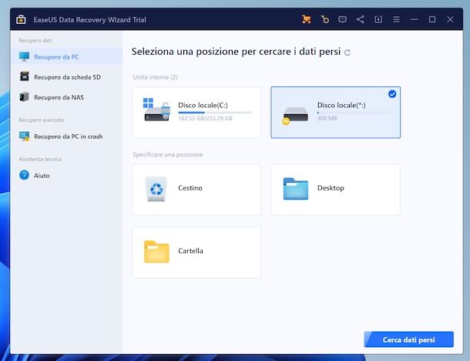Click the Unità interne (2) label
The width and height of the screenshot is (470, 361).
(x=156, y=77)
